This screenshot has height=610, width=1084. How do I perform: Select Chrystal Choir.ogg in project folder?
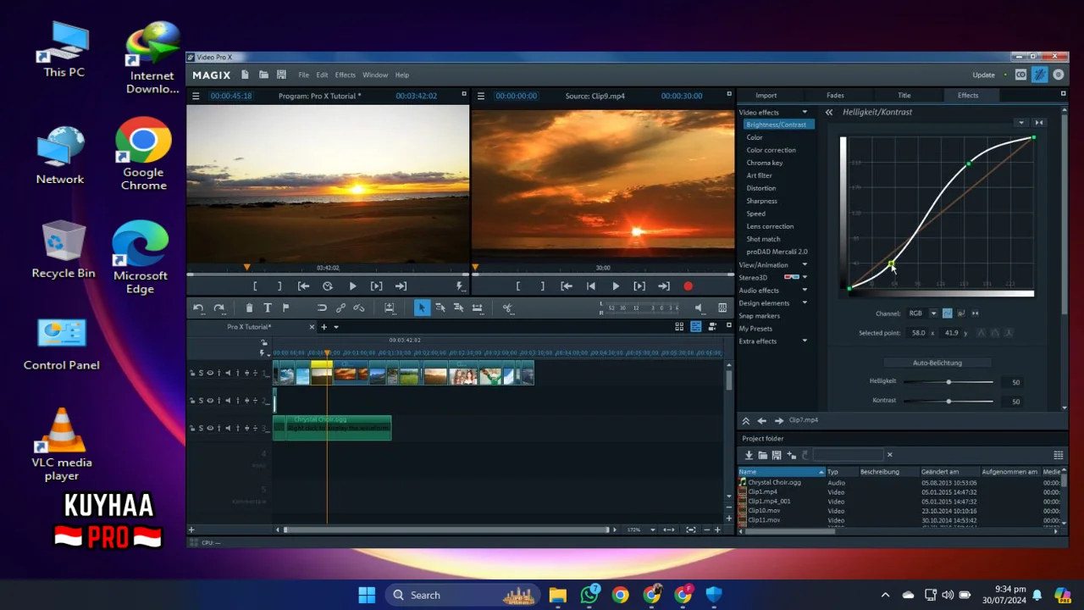774,482
